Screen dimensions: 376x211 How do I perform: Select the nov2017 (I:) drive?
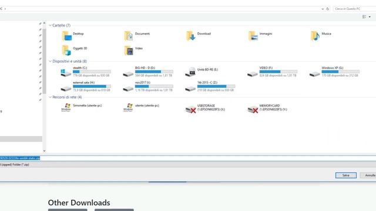(147, 86)
